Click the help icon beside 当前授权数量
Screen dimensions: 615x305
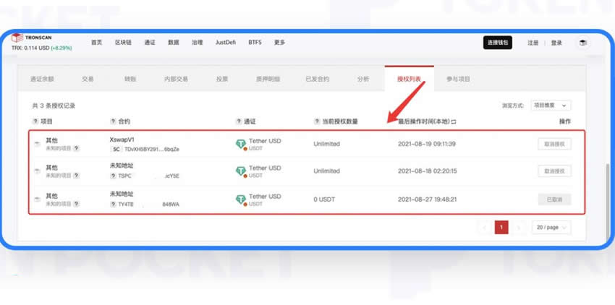point(317,121)
